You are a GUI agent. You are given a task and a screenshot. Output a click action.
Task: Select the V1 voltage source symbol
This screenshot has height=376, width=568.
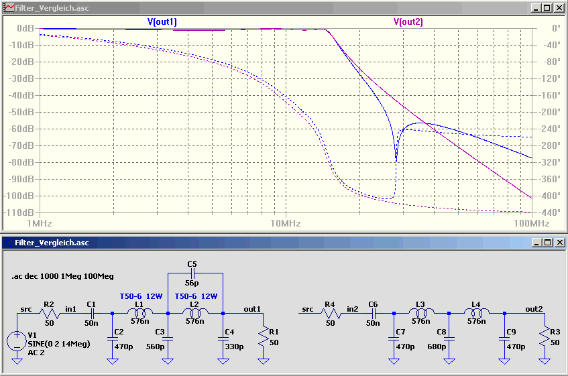tap(17, 341)
